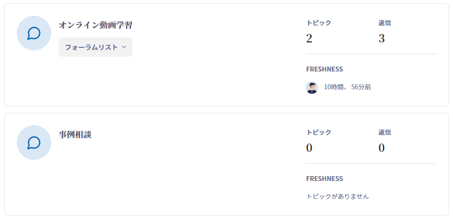Click the reply count 3 for オンライン動画学習

click(382, 38)
